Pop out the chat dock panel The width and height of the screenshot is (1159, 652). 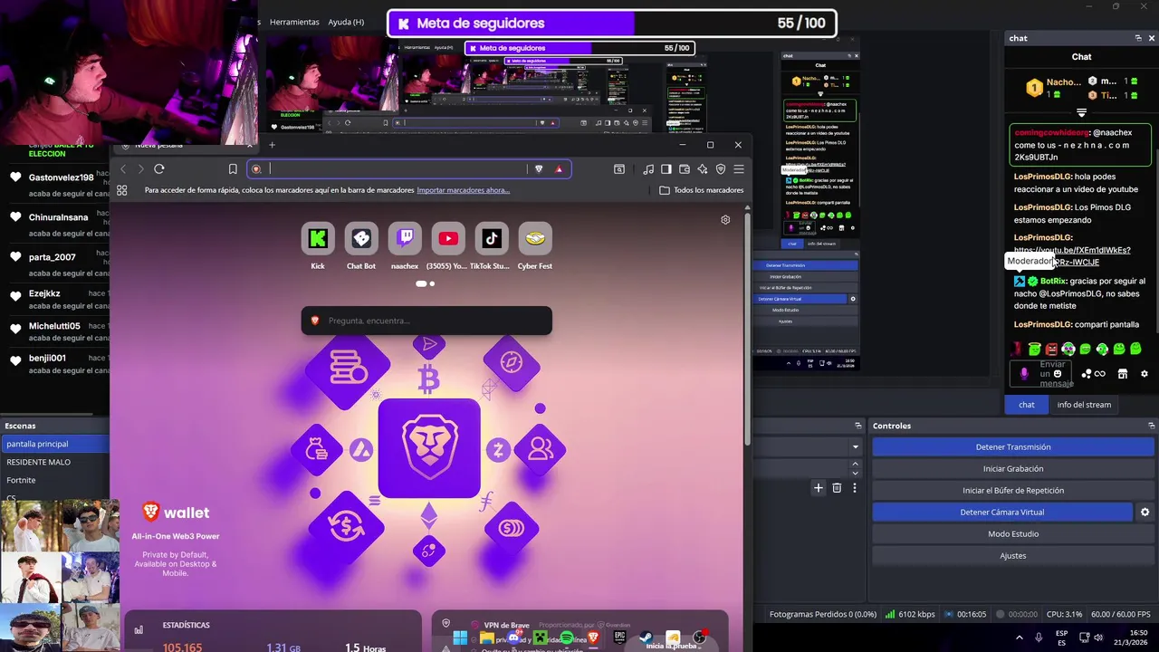click(1138, 38)
